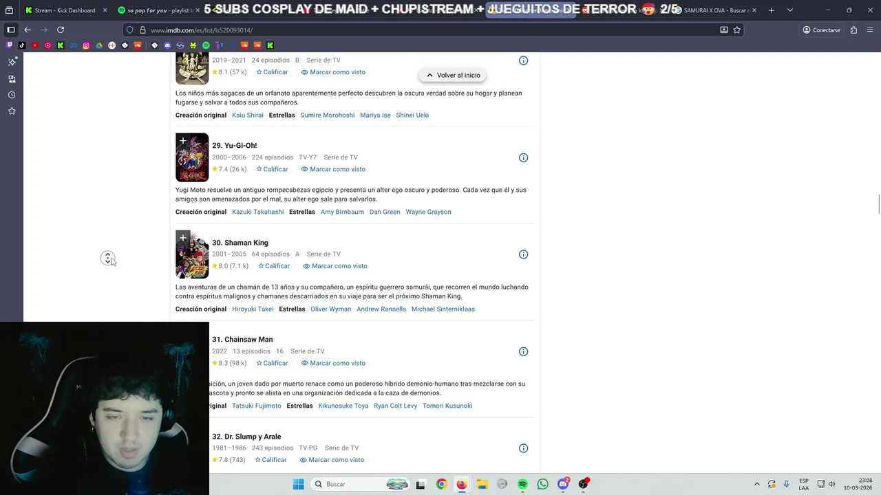881x495 pixels.
Task: Open the Shaman King poster thumbnail
Action: click(x=192, y=254)
